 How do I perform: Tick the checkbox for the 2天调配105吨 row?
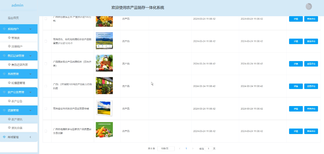46,86
